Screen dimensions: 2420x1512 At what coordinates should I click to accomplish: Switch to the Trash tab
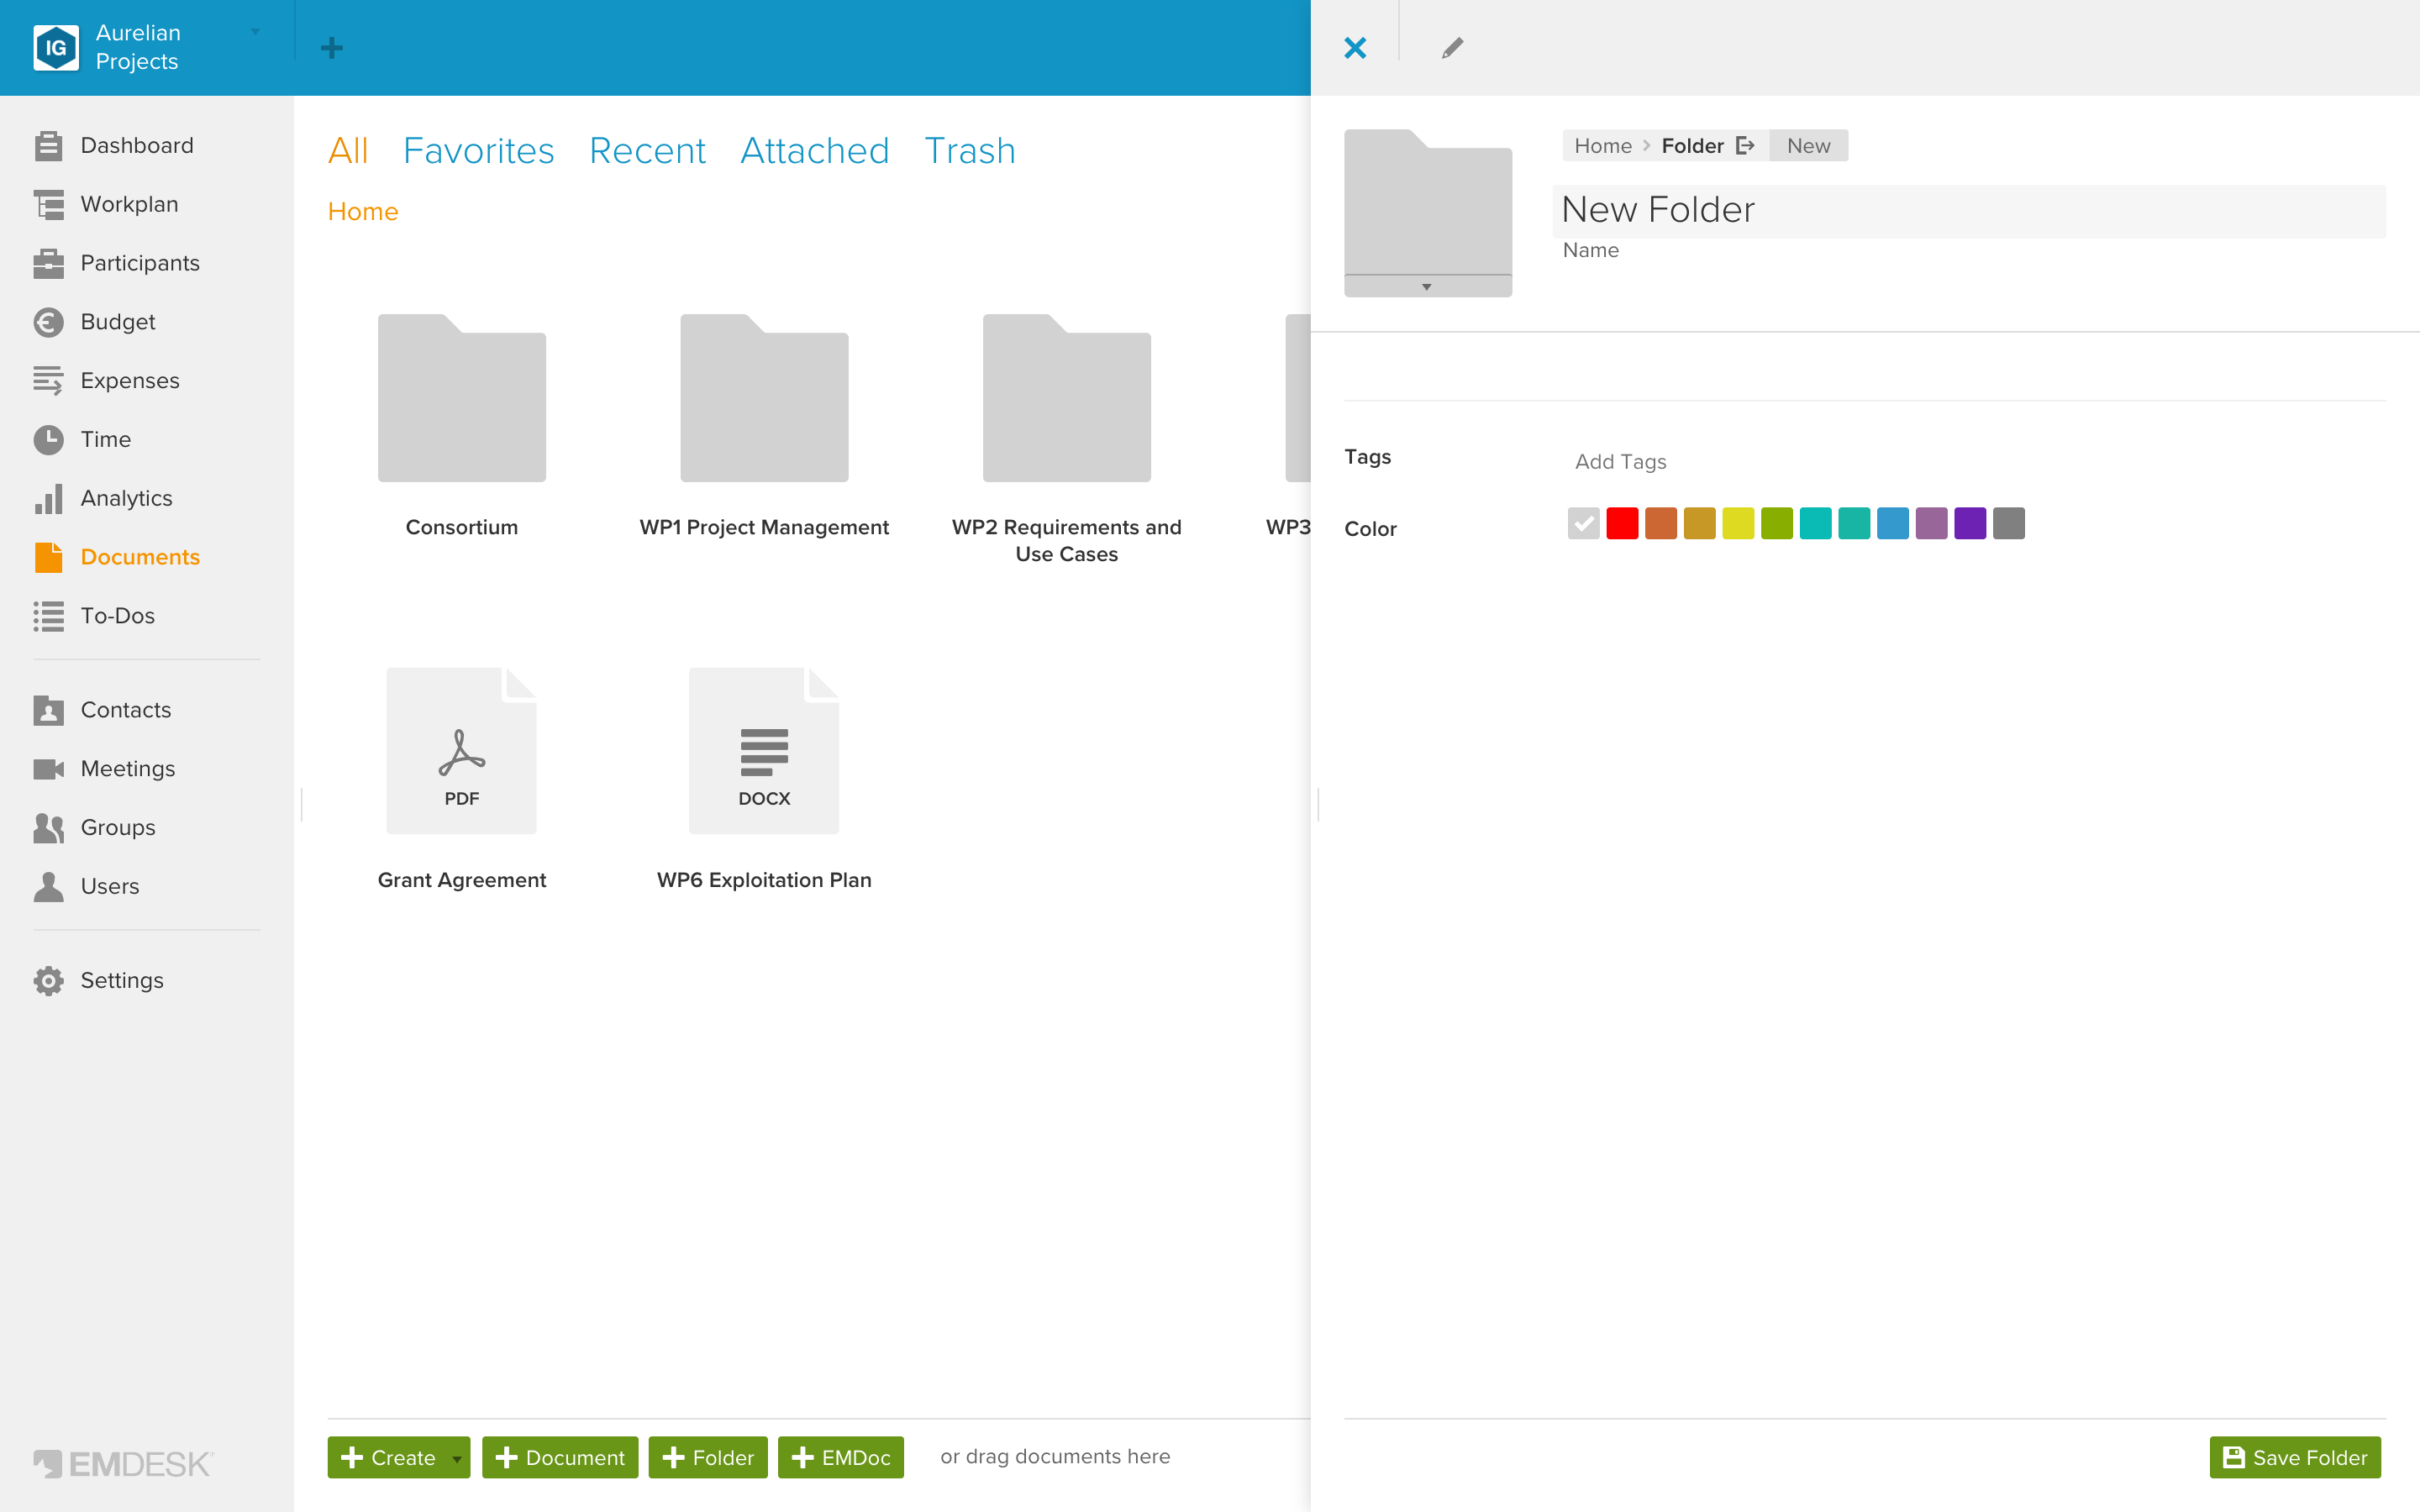[x=970, y=151]
